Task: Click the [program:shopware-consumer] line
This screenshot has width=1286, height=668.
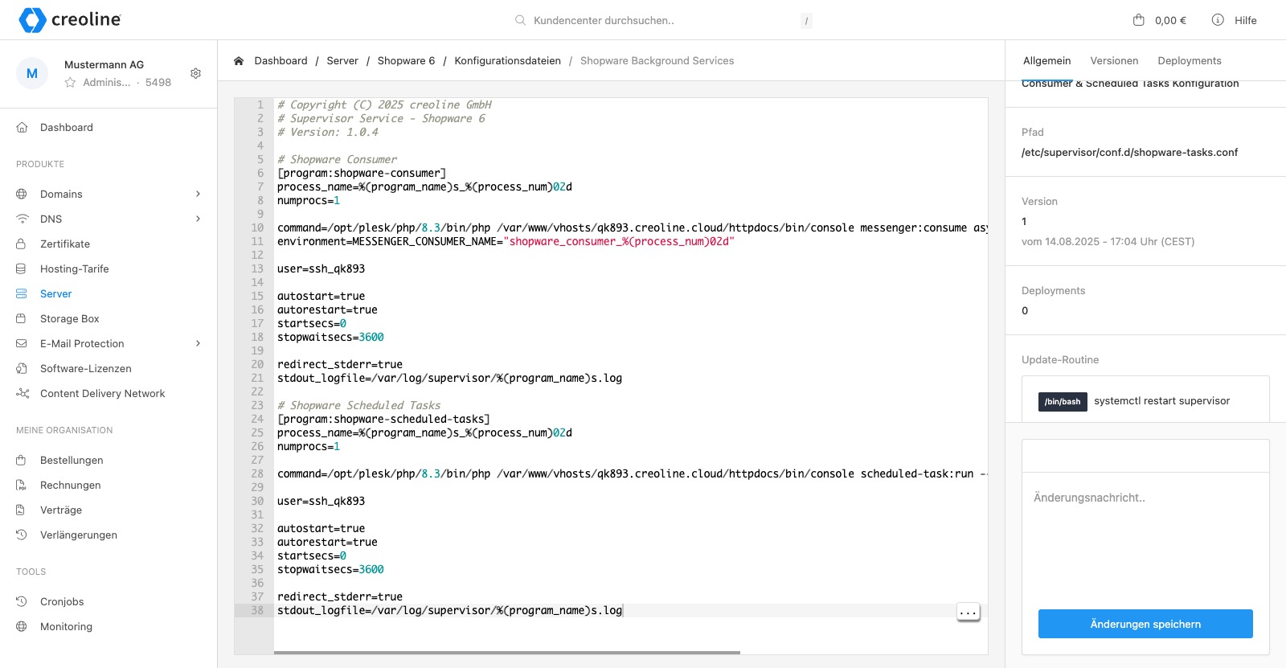Action: [362, 173]
